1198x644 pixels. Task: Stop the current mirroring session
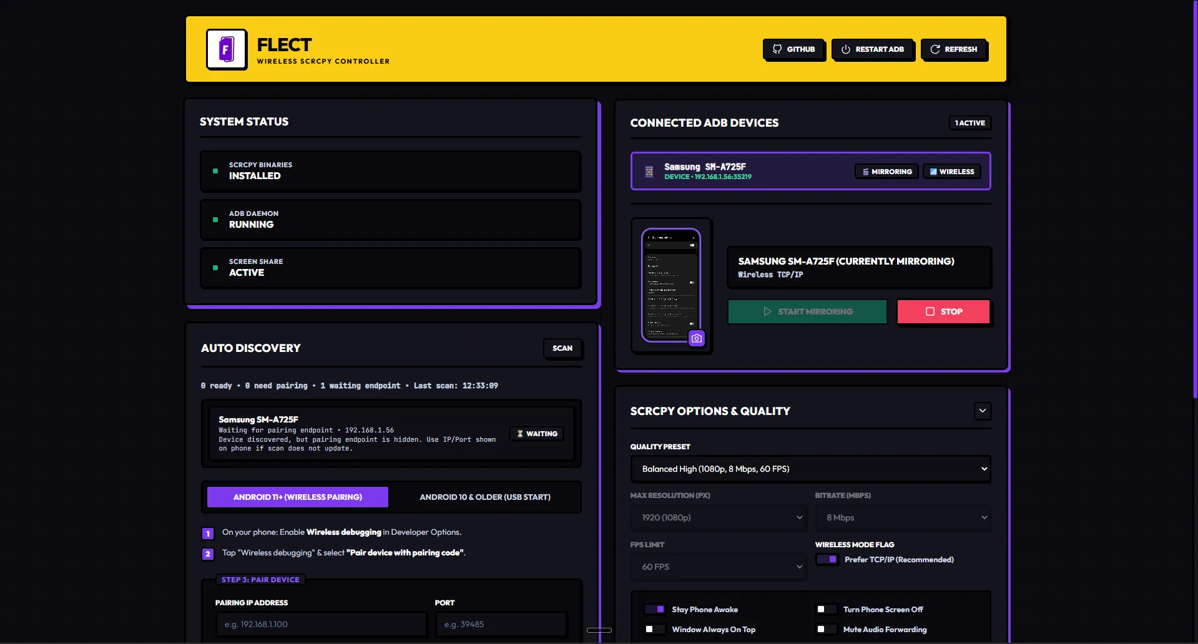pyautogui.click(x=943, y=311)
